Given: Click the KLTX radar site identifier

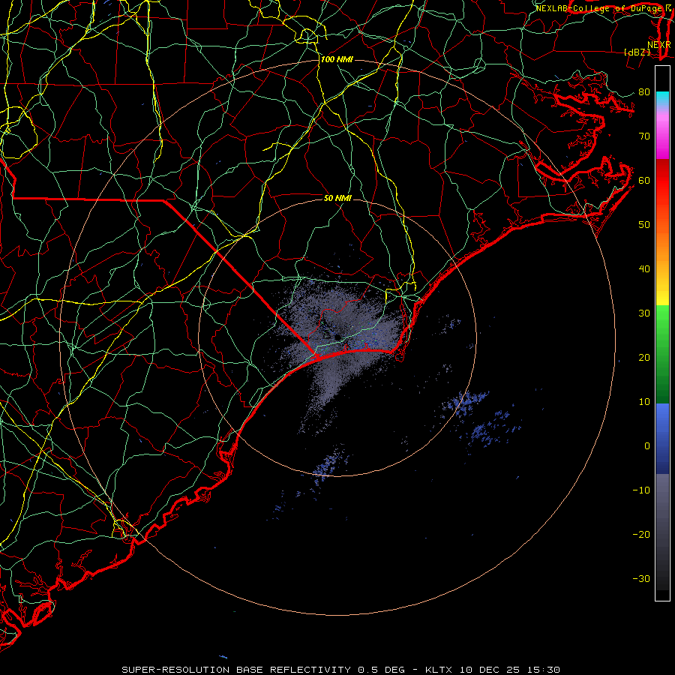Looking at the screenshot, I should (440, 670).
